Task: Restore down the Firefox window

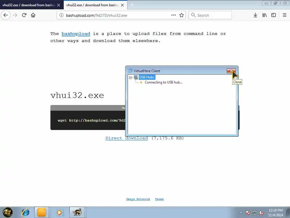Action: 276,3
